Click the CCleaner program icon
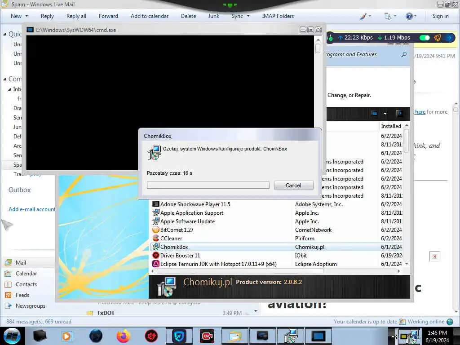460x345 pixels. (x=156, y=238)
